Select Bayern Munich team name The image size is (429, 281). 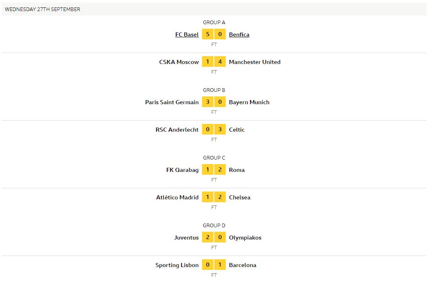[249, 102]
